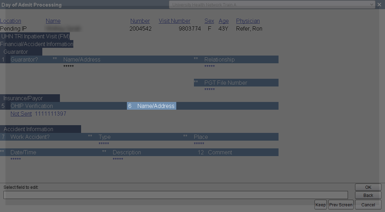Image resolution: width=385 pixels, height=212 pixels.
Task: Click the UHN TRI Inpatient Visit (FM) label
Action: [35, 36]
